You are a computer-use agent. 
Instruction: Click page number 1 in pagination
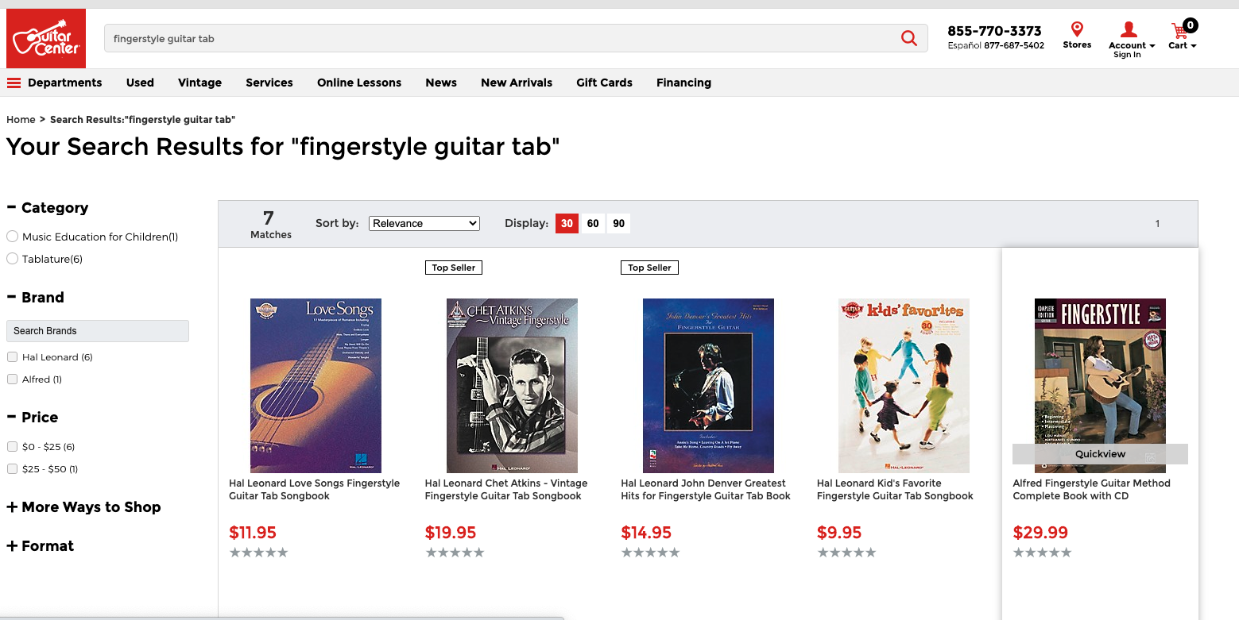[1157, 224]
